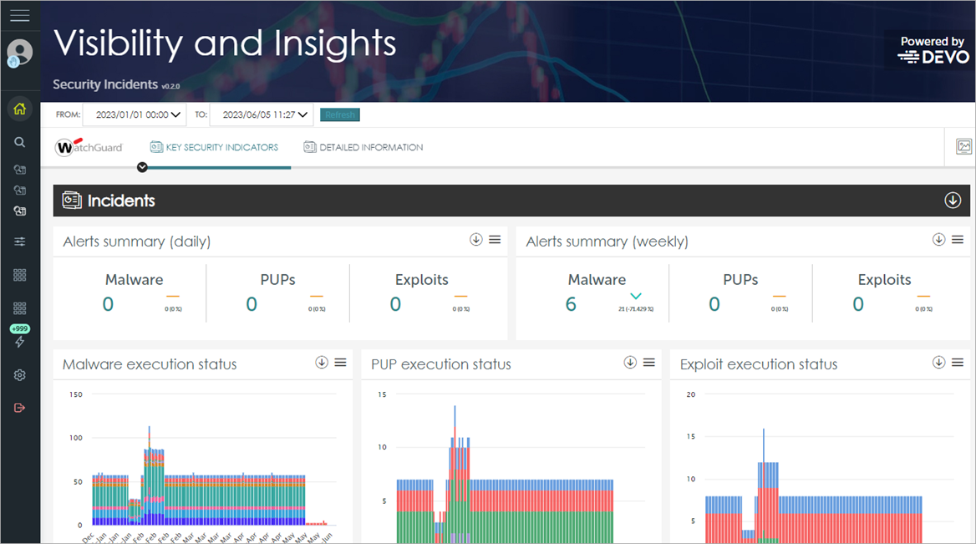This screenshot has height=544, width=976.
Task: Download the Alerts summary (daily) data
Action: 475,239
